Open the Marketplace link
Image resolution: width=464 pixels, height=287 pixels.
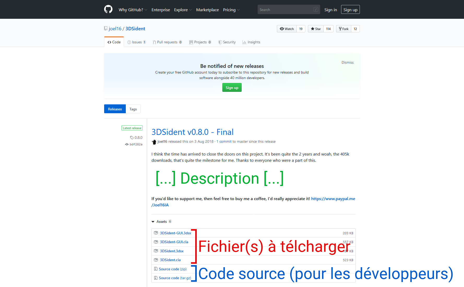[207, 10]
